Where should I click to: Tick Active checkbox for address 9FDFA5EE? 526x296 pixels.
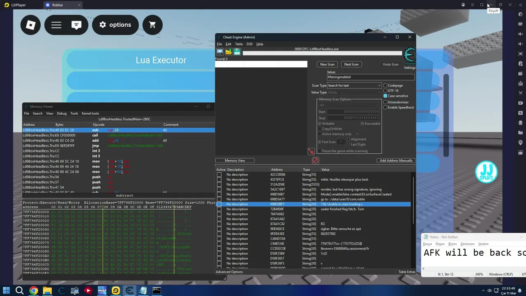coord(219,234)
